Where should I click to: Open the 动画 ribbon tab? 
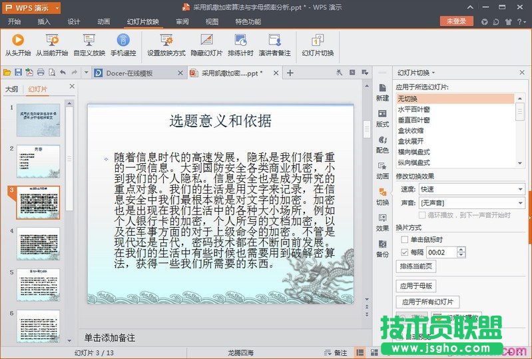[x=103, y=22]
